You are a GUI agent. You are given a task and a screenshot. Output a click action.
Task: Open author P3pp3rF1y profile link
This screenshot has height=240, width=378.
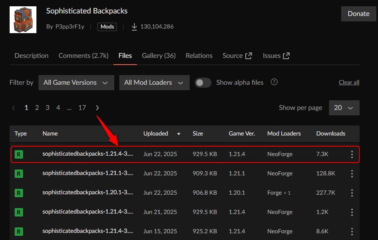(69, 26)
